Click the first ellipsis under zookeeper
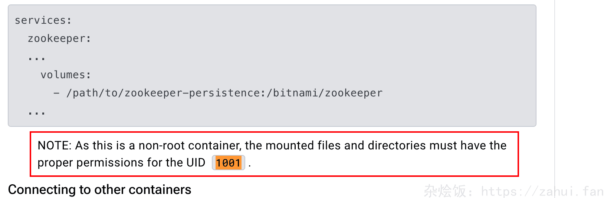604x198 pixels. pos(37,57)
